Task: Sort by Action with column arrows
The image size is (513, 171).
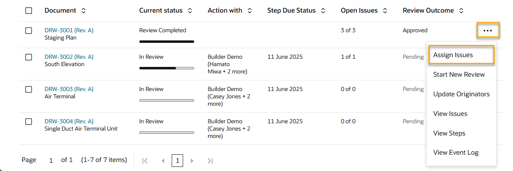Action: coord(249,11)
